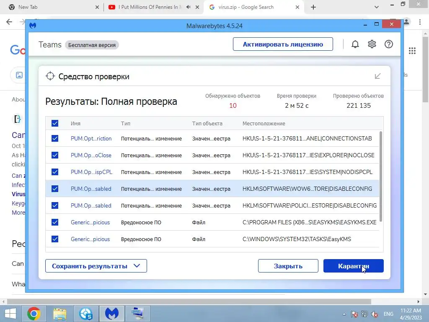Sort by the Местоположение column header

tap(264, 124)
